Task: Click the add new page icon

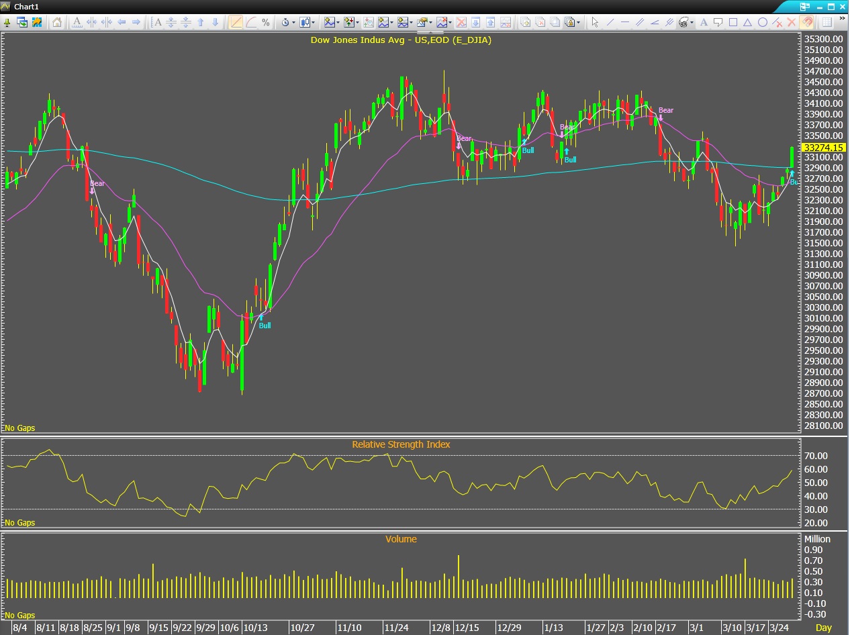Action: (x=525, y=22)
